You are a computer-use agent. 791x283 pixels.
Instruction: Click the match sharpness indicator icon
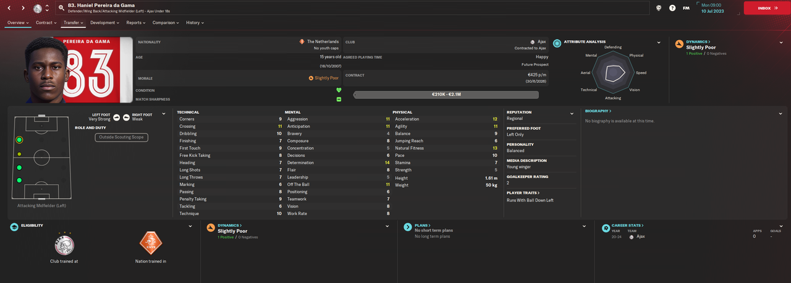[x=339, y=99]
